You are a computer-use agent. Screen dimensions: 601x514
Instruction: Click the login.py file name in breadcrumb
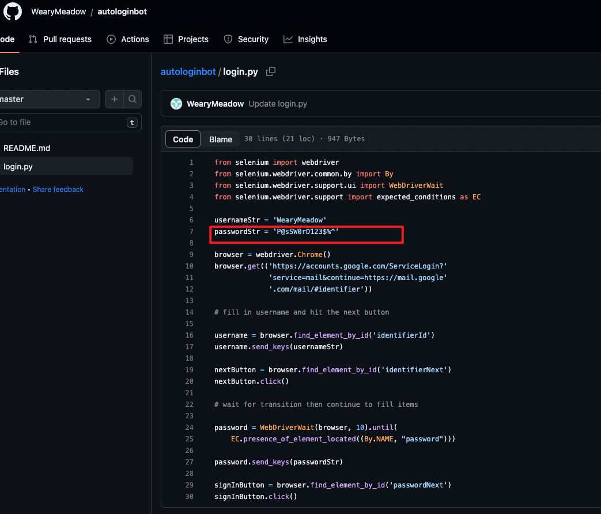point(240,71)
